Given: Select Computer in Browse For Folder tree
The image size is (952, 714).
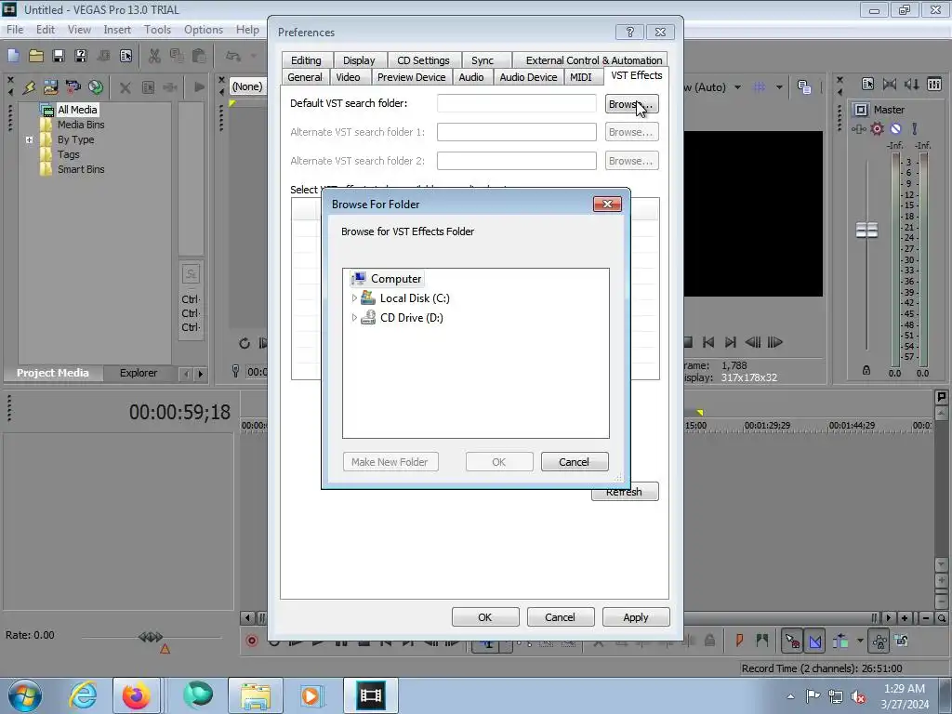Looking at the screenshot, I should point(387,279).
